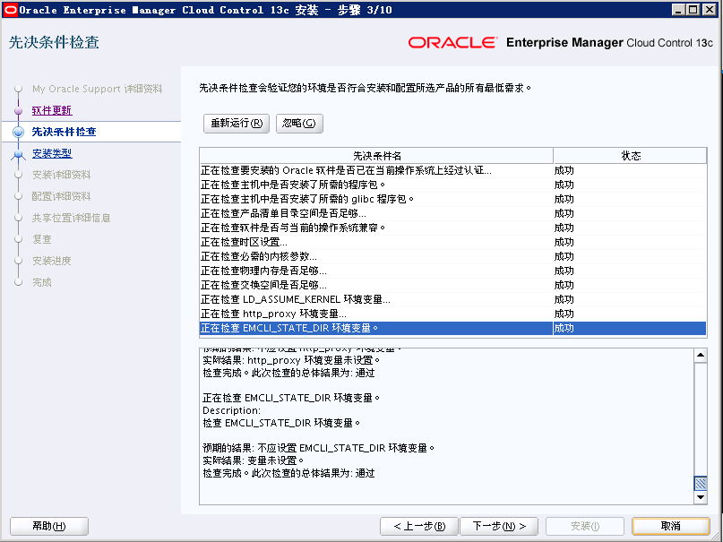Screen dimensions: 723x542
Task: Click the Oracle logo in the title bar
Action: [x=11, y=10]
